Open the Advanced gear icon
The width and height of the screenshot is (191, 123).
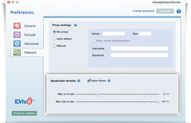[17, 44]
